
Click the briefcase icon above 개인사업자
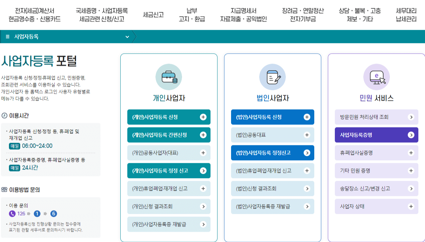[169, 77]
